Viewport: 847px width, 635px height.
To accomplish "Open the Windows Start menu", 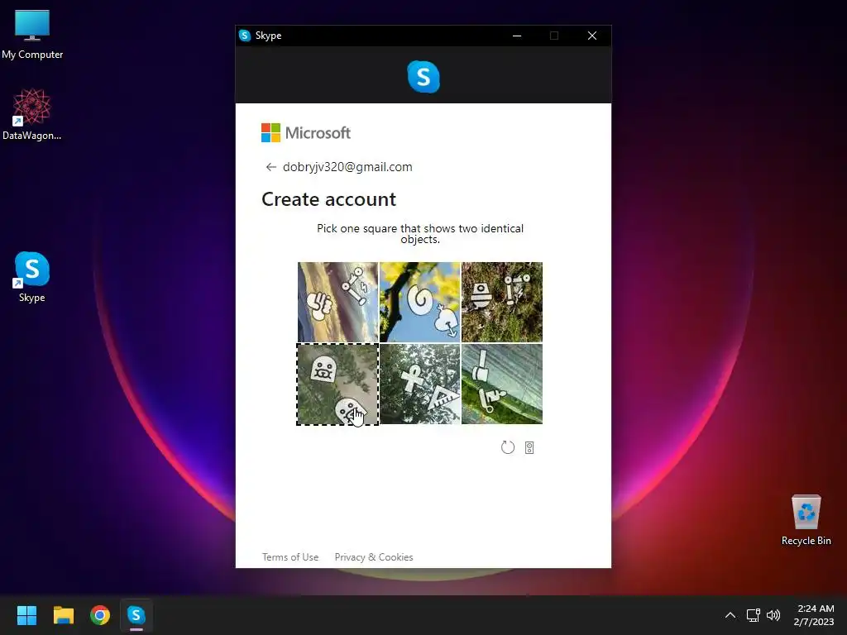I will (x=26, y=615).
